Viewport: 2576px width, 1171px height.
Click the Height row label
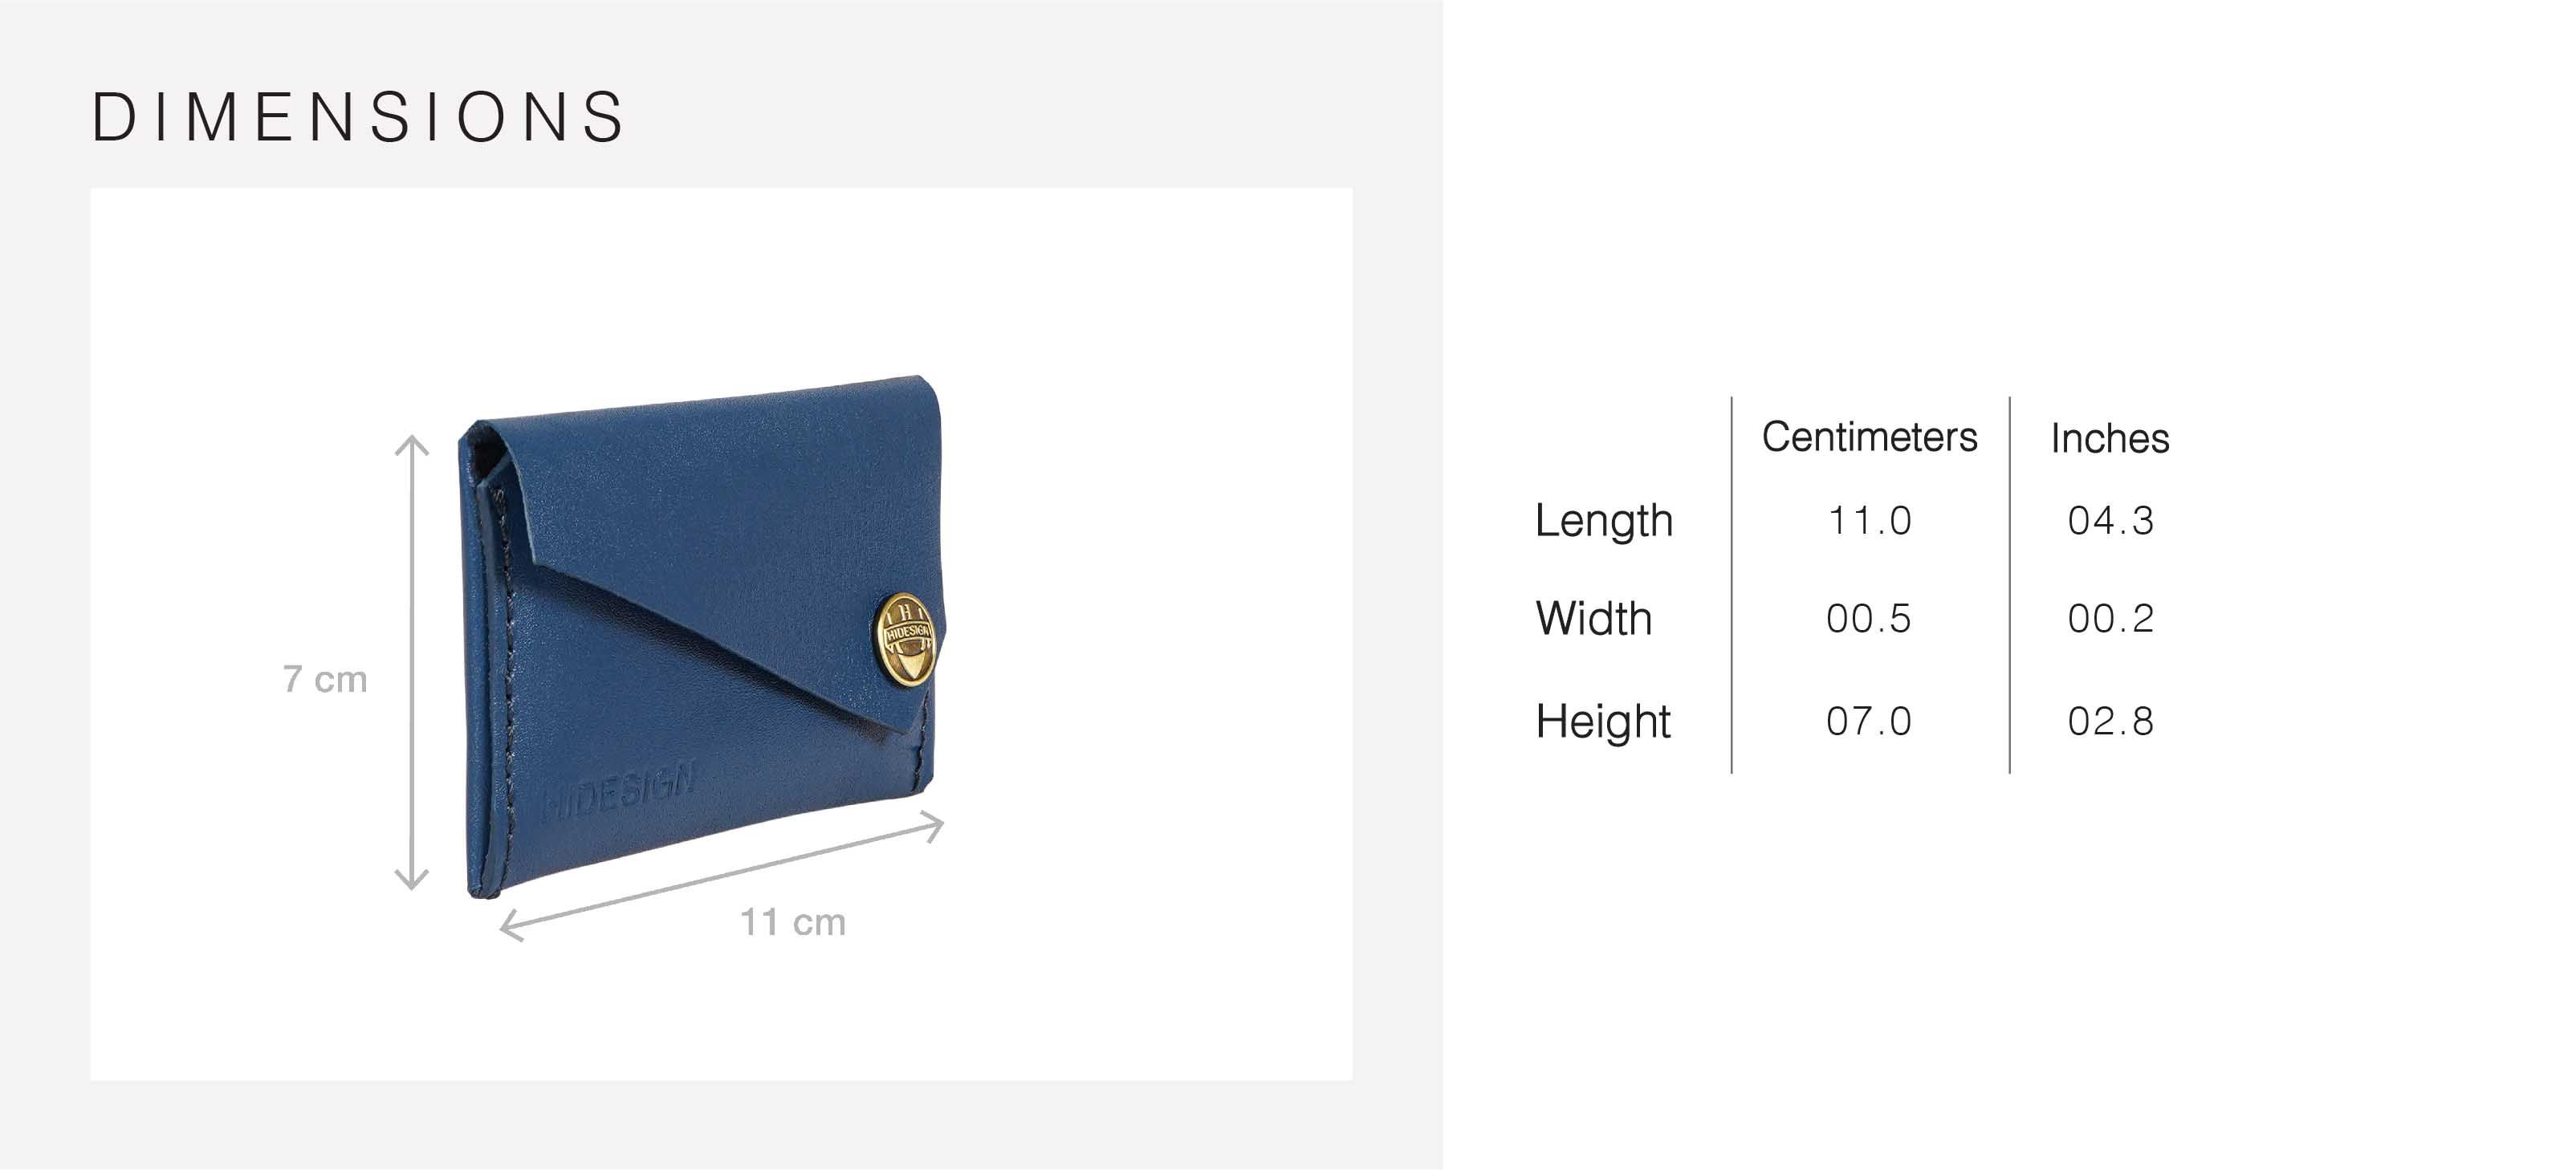point(1603,722)
